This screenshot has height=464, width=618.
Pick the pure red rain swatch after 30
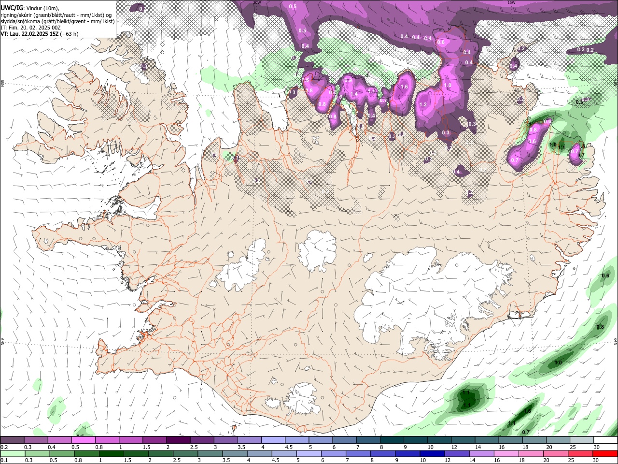click(x=605, y=453)
